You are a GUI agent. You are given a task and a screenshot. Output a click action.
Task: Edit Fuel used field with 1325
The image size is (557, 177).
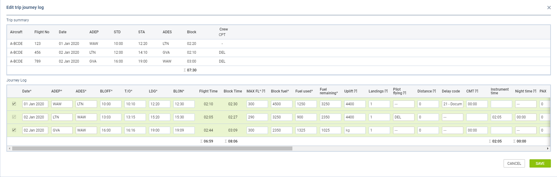[x=306, y=130]
